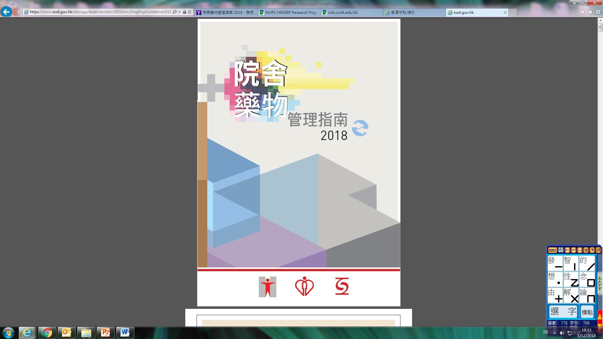Screen dimensions: 603x339
Task: Click the address bar URL field
Action: click(x=100, y=12)
